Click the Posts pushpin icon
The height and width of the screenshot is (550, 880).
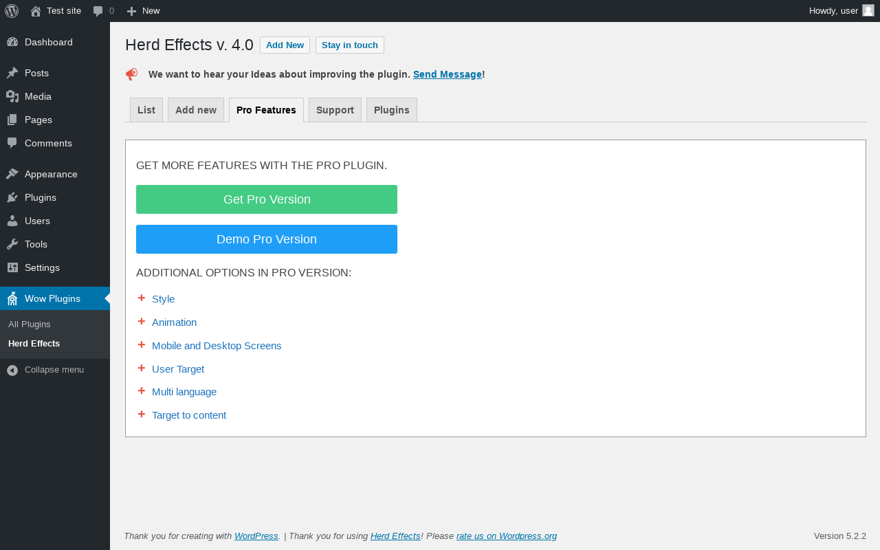pyautogui.click(x=12, y=73)
